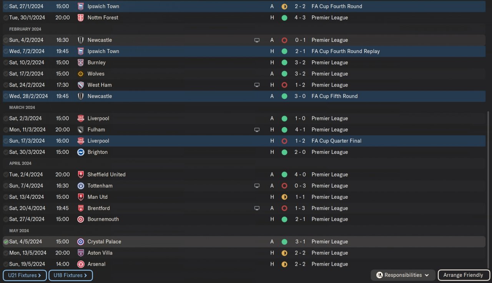Click the Brighton club badge icon
Image resolution: width=492 pixels, height=283 pixels.
81,152
